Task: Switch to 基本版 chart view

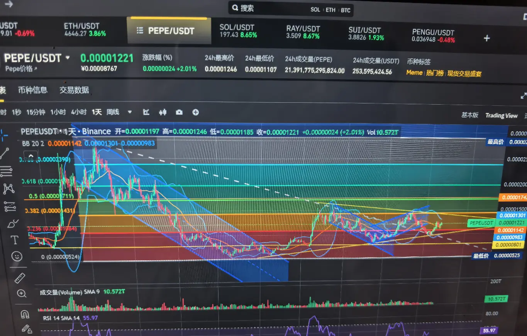Action: click(470, 115)
